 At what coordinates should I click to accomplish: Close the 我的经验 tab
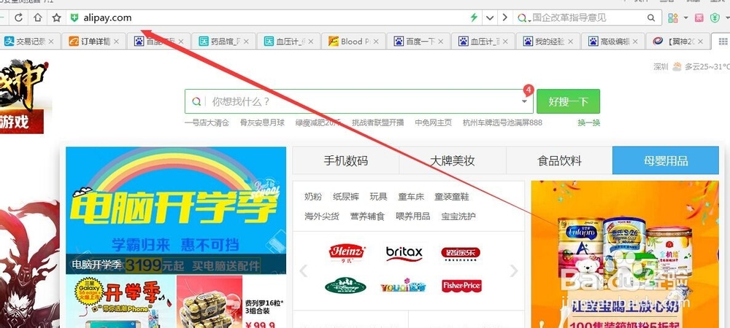[570, 42]
